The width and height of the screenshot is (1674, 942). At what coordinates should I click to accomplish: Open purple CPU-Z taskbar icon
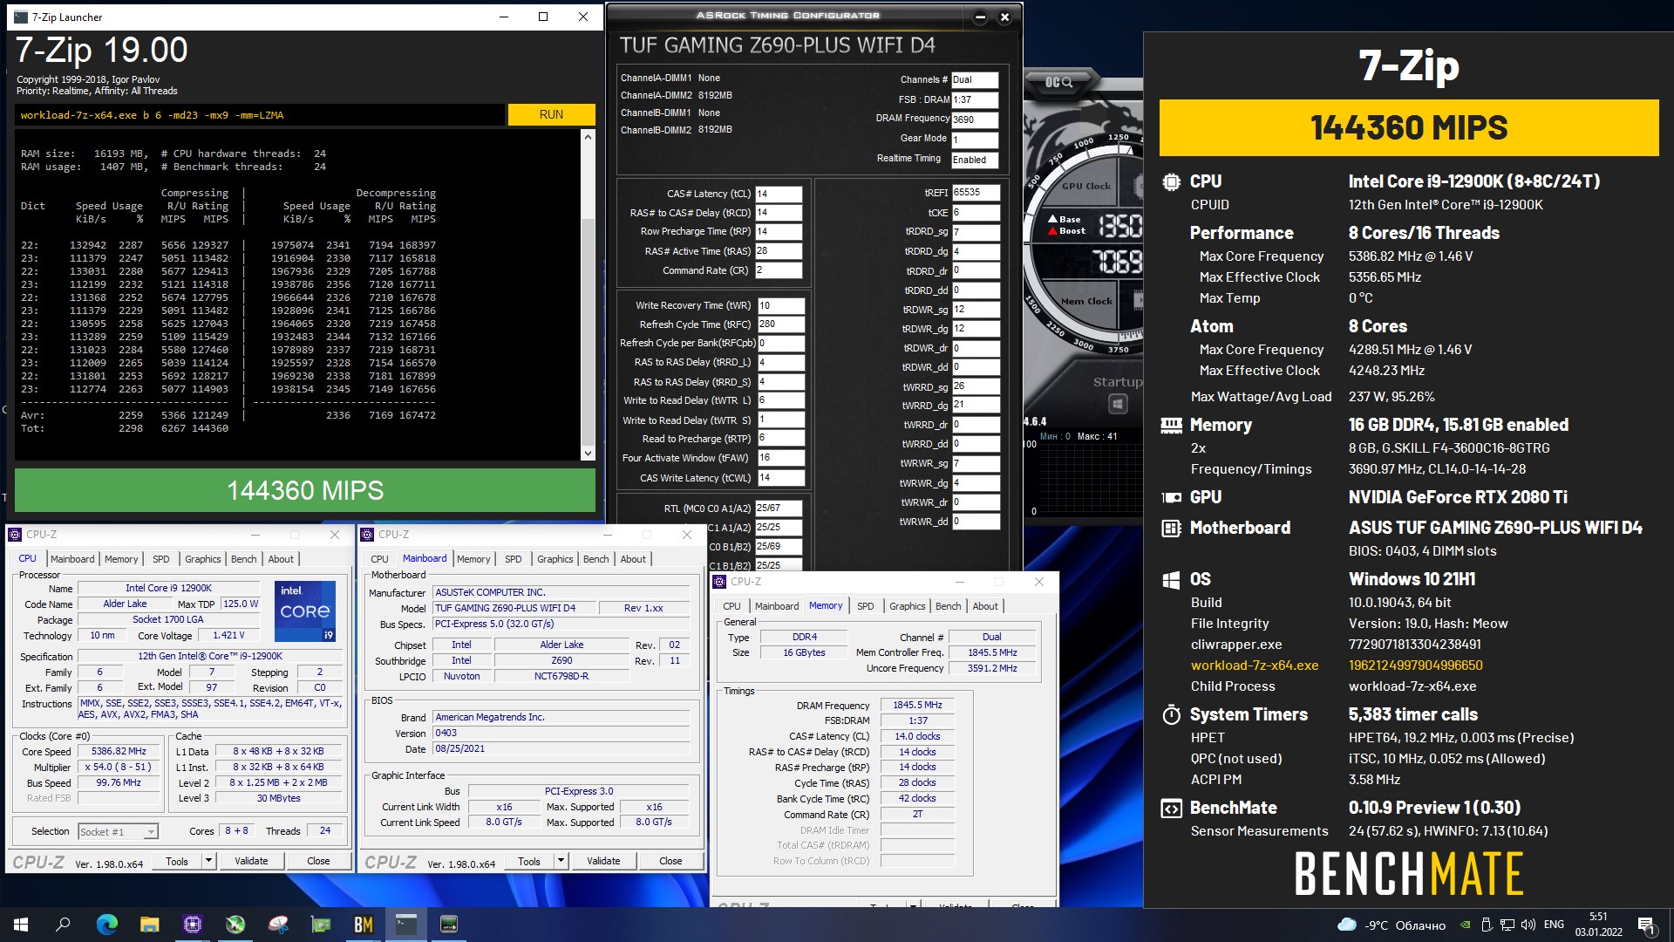pos(192,925)
